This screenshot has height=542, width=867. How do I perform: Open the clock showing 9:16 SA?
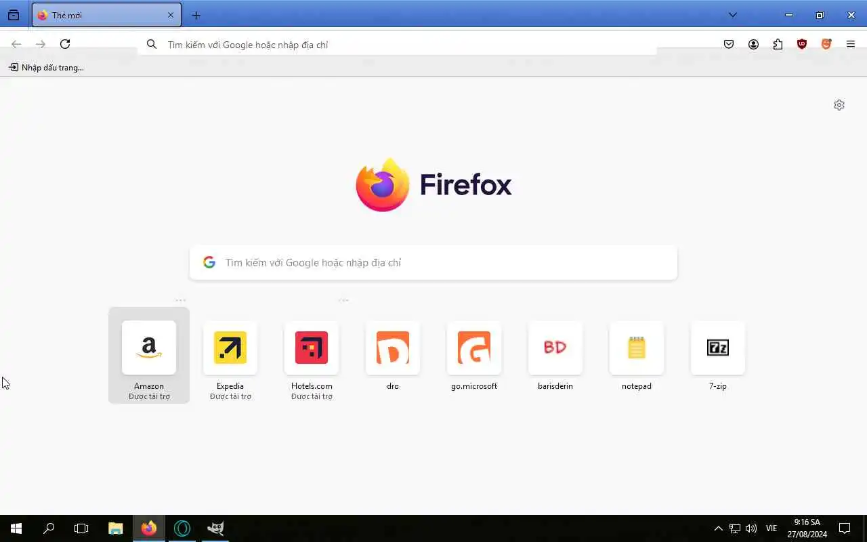pyautogui.click(x=807, y=528)
